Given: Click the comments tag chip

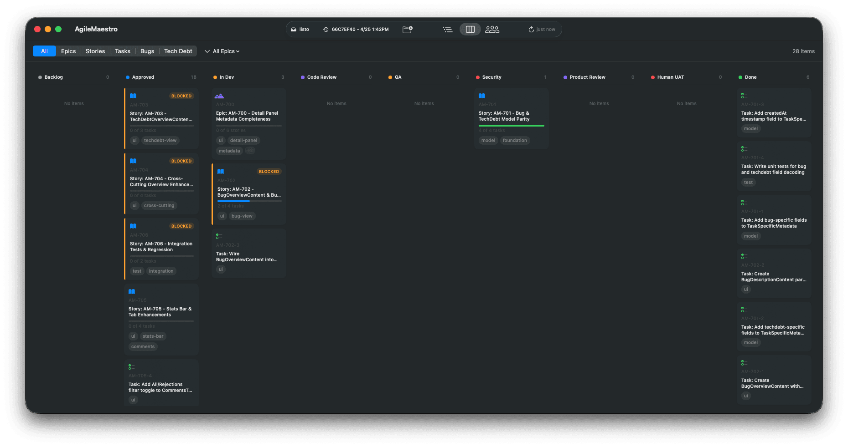Looking at the screenshot, I should click(x=143, y=347).
